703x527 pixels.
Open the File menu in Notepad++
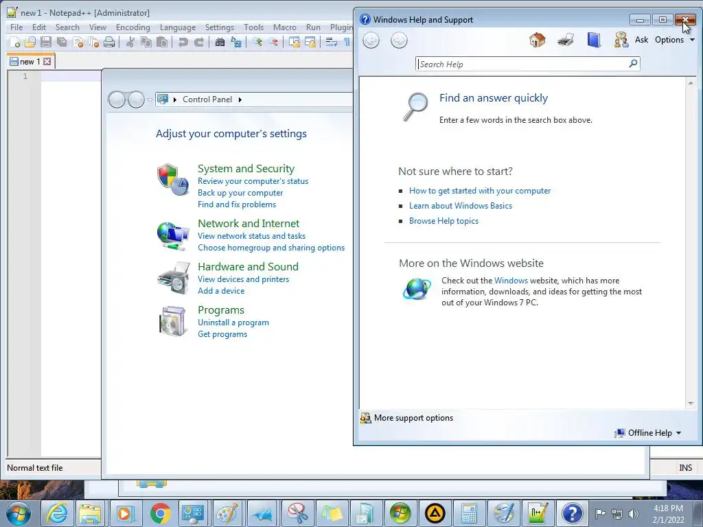tap(16, 27)
